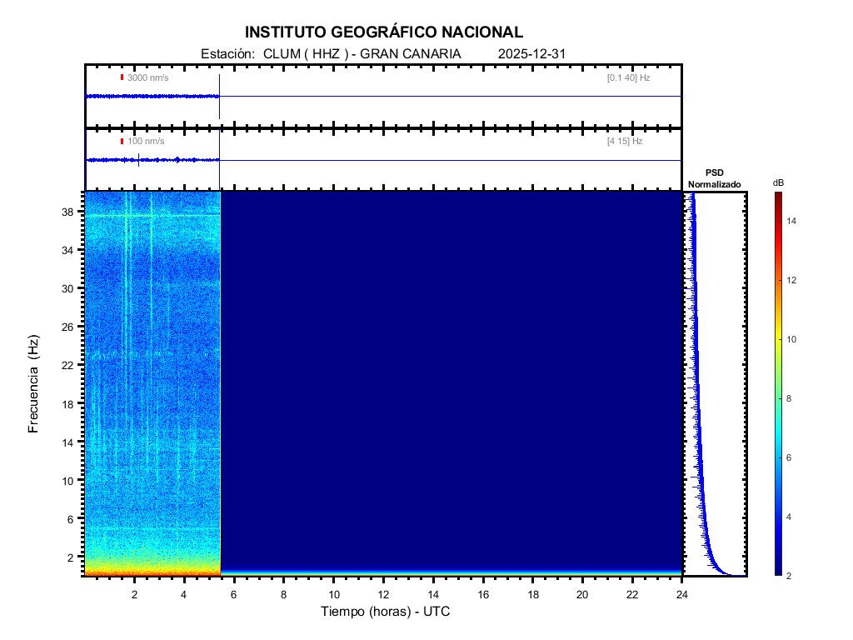Click the red 3000 nm/s scale marker
Image resolution: width=853 pixels, height=640 pixels.
122,77
